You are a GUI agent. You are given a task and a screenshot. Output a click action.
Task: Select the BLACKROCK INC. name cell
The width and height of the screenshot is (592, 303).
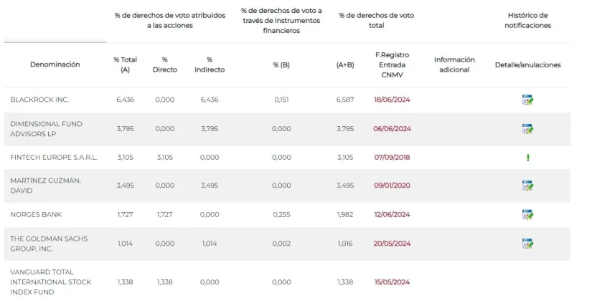(39, 100)
